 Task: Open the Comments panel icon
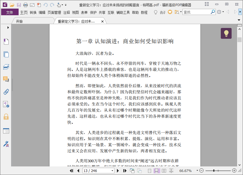pos(6,79)
